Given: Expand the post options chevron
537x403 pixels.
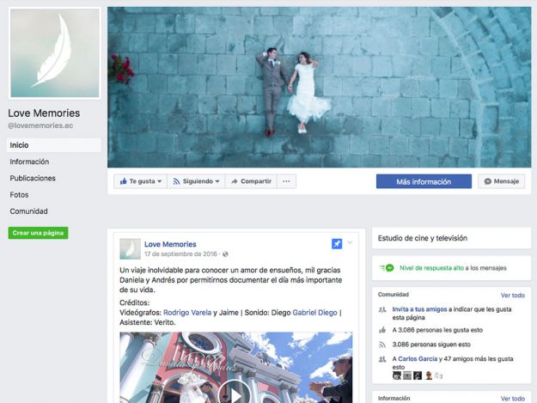Looking at the screenshot, I should pyautogui.click(x=350, y=242).
